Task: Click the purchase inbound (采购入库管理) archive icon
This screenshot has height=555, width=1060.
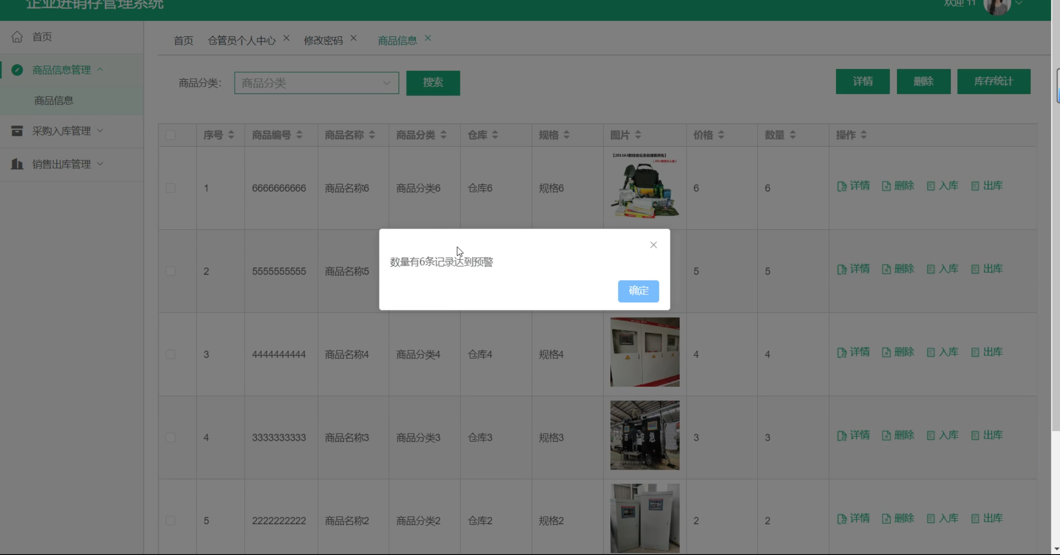Action: point(17,131)
